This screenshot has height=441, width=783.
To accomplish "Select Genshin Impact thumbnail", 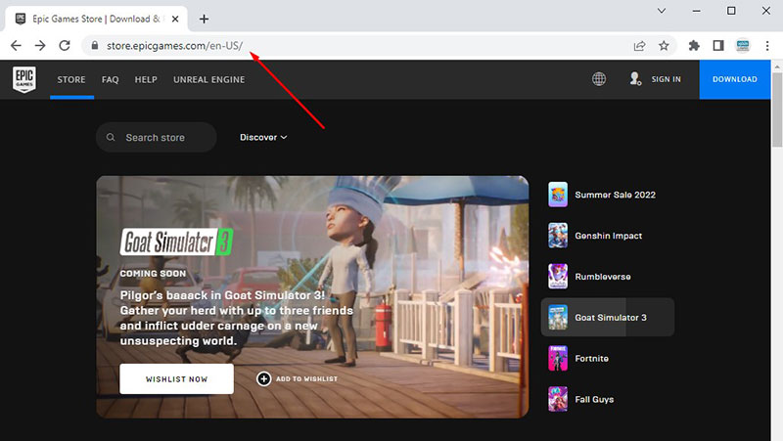I will pyautogui.click(x=558, y=236).
